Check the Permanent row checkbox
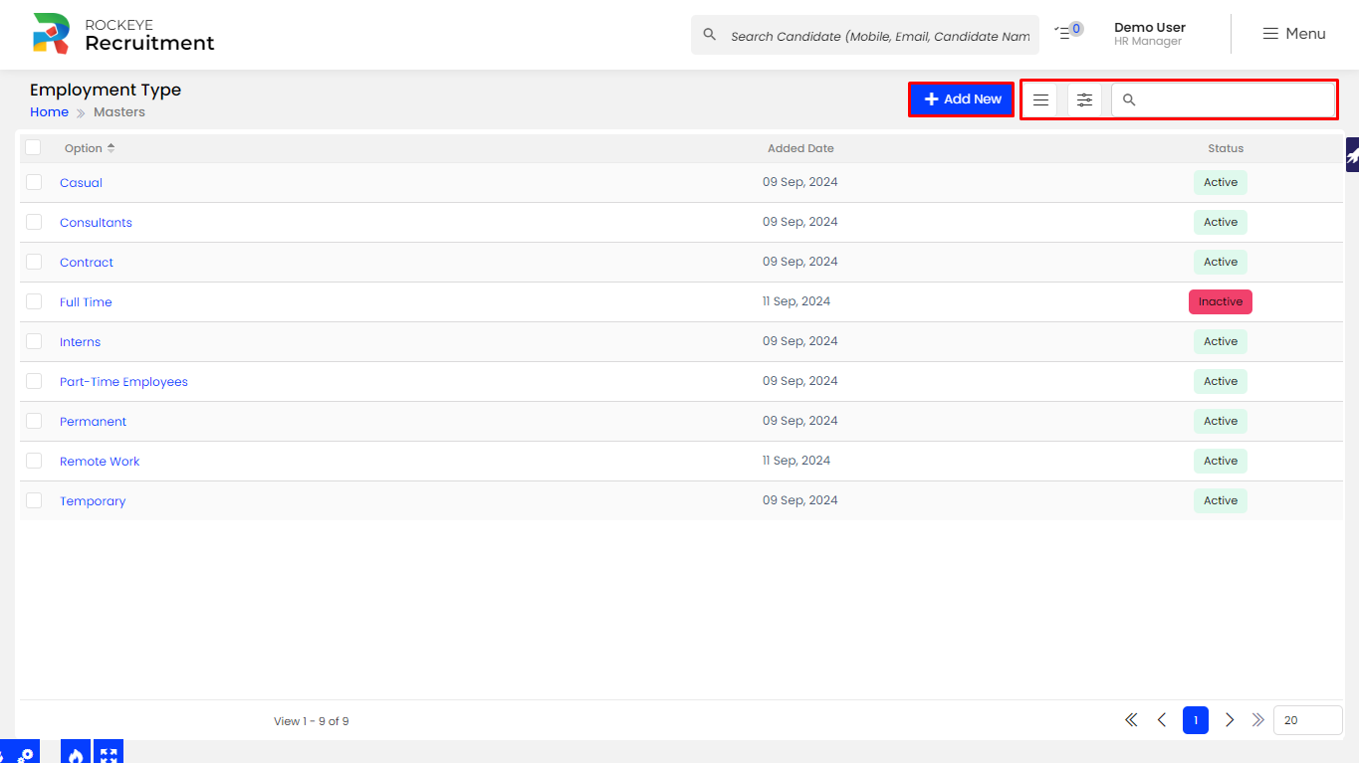The height and width of the screenshot is (763, 1359). (x=34, y=421)
